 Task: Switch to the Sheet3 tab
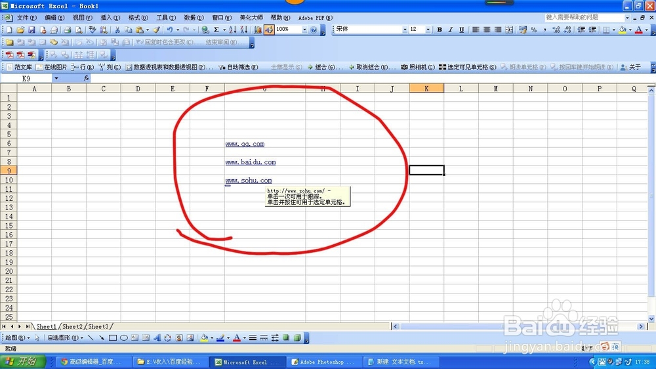point(98,327)
